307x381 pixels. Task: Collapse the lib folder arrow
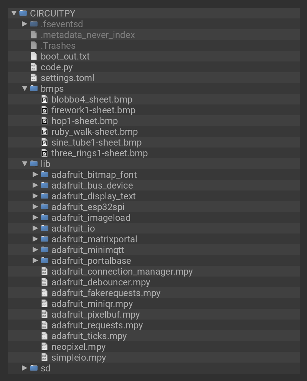[25, 164]
